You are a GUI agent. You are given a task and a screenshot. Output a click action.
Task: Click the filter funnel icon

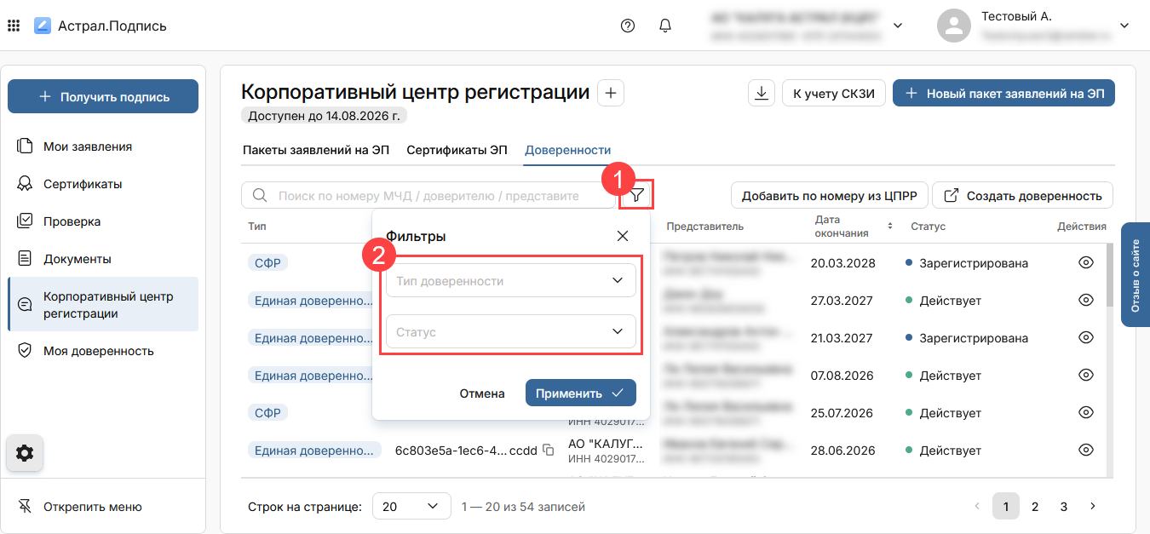pos(637,195)
